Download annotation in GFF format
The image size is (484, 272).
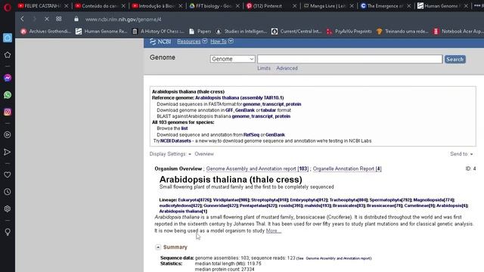[228, 110]
